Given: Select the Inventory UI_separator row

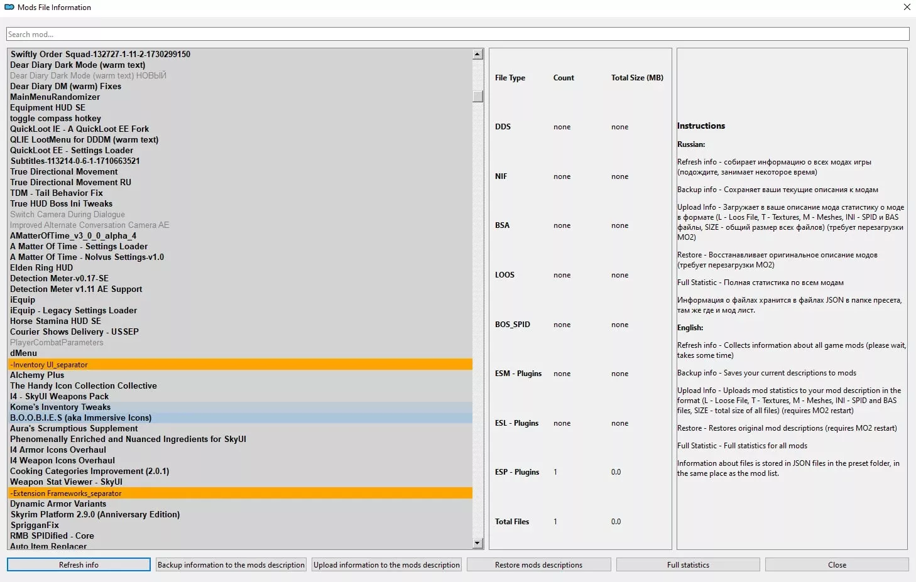Looking at the screenshot, I should (x=240, y=364).
